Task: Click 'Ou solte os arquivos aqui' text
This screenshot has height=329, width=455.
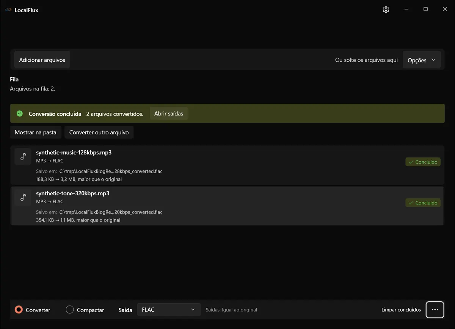Action: pyautogui.click(x=366, y=60)
